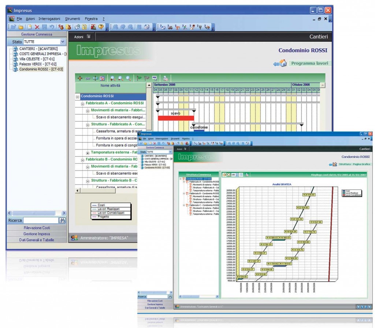Expand the Azioni chevron in back window

coord(89,37)
